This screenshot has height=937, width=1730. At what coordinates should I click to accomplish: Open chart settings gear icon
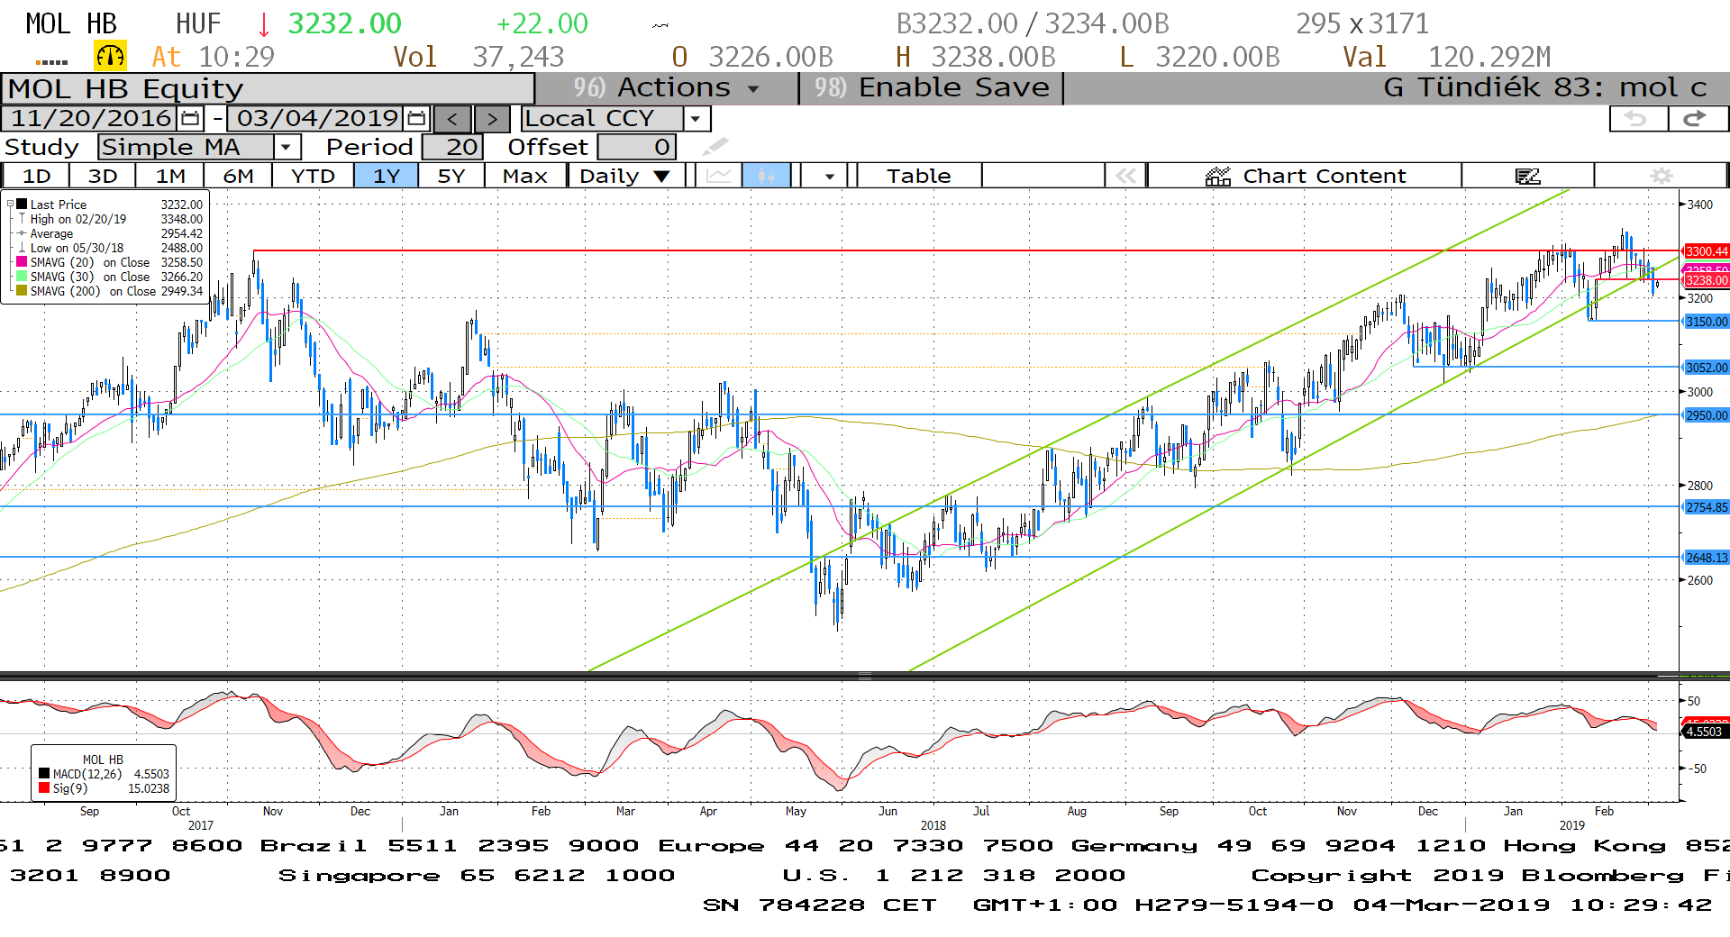point(1661,176)
